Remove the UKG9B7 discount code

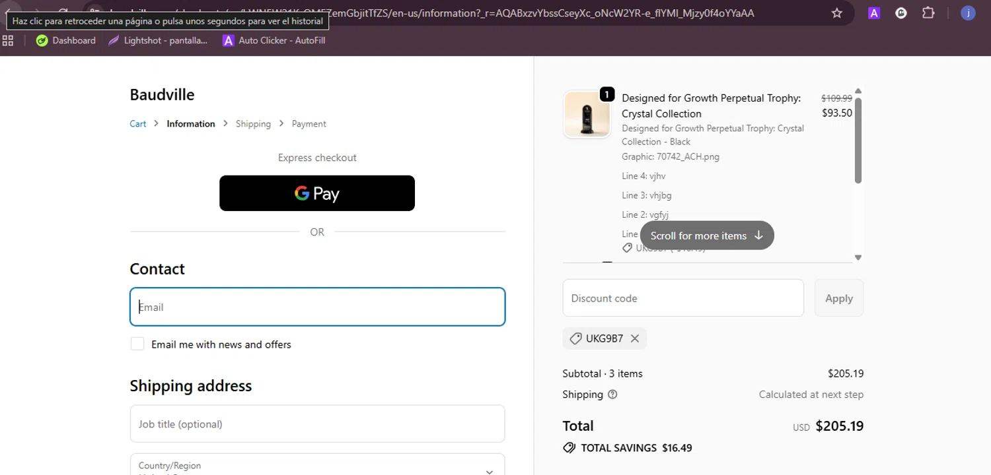(x=635, y=338)
